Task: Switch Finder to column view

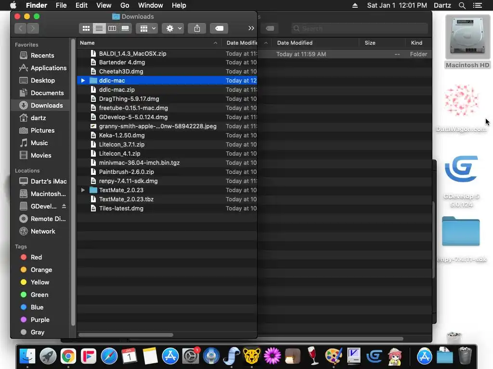Action: (x=112, y=28)
